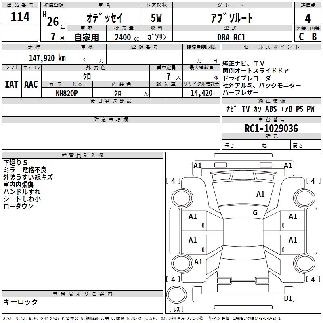Click ナビ in genuine equipment row
The width and height of the screenshot is (323, 323).
pos(231,109)
